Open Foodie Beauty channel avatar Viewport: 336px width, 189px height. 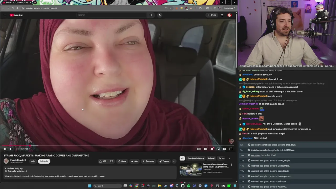pos(6,161)
